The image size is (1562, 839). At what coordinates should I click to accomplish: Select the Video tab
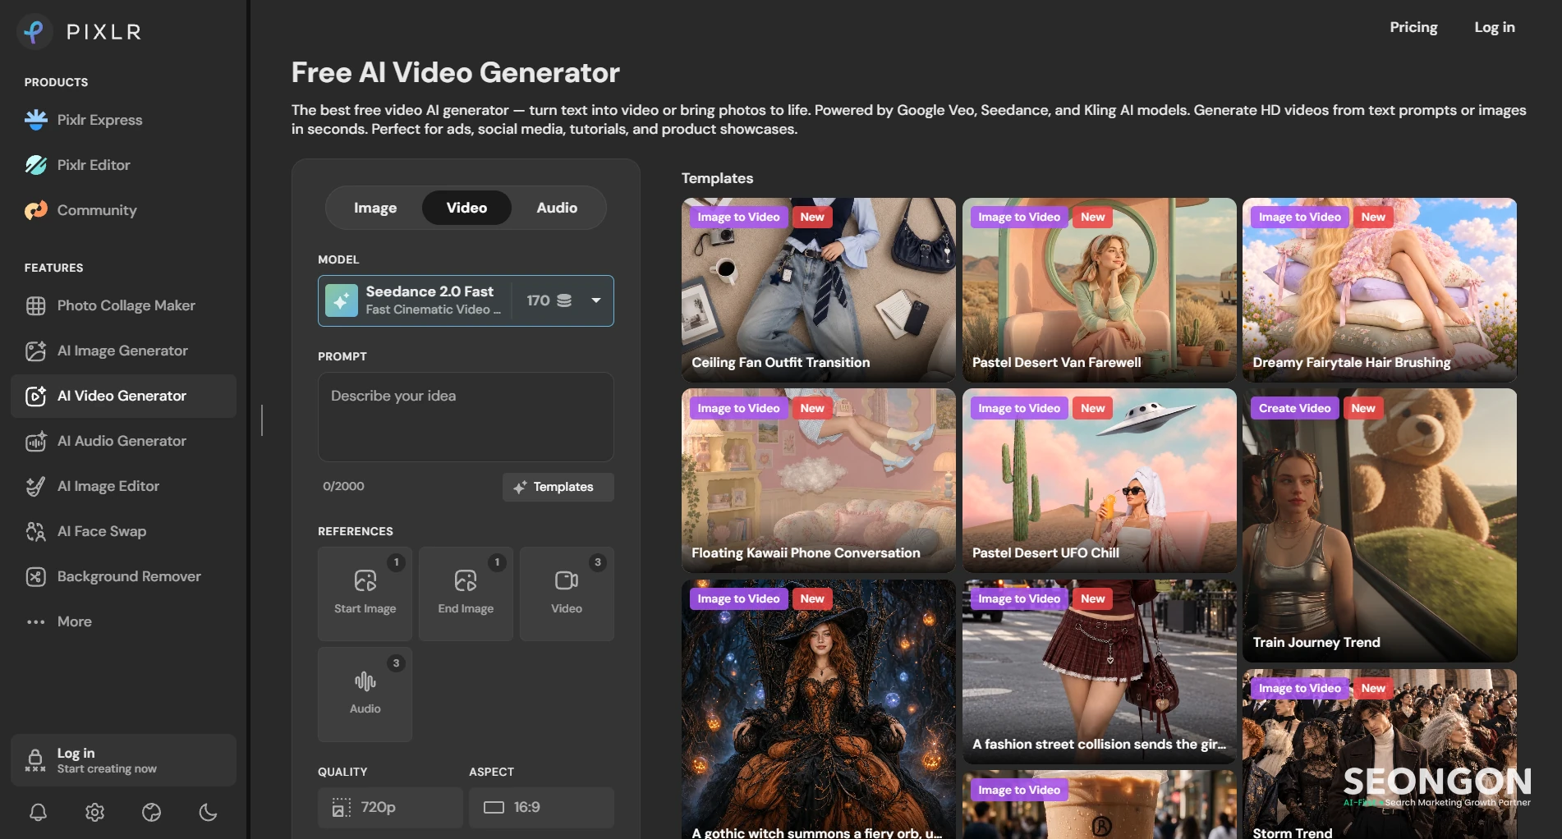(466, 208)
